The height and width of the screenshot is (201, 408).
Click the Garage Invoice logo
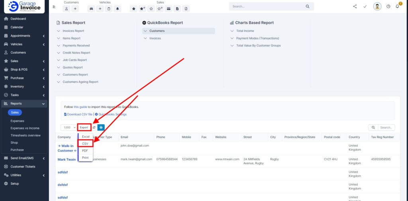coord(24,6)
